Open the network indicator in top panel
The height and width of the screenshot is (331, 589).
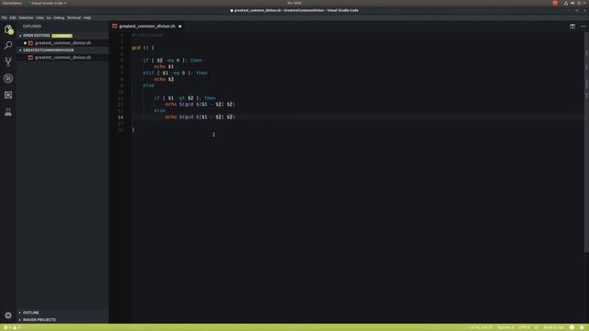coord(566,3)
